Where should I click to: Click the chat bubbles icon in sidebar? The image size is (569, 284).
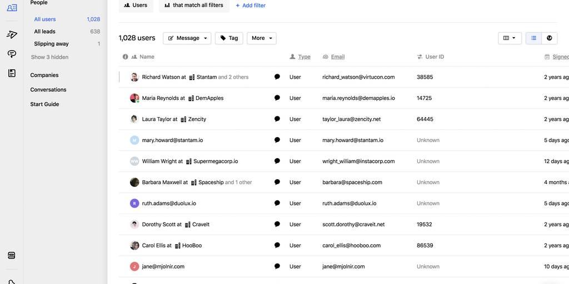tap(12, 54)
